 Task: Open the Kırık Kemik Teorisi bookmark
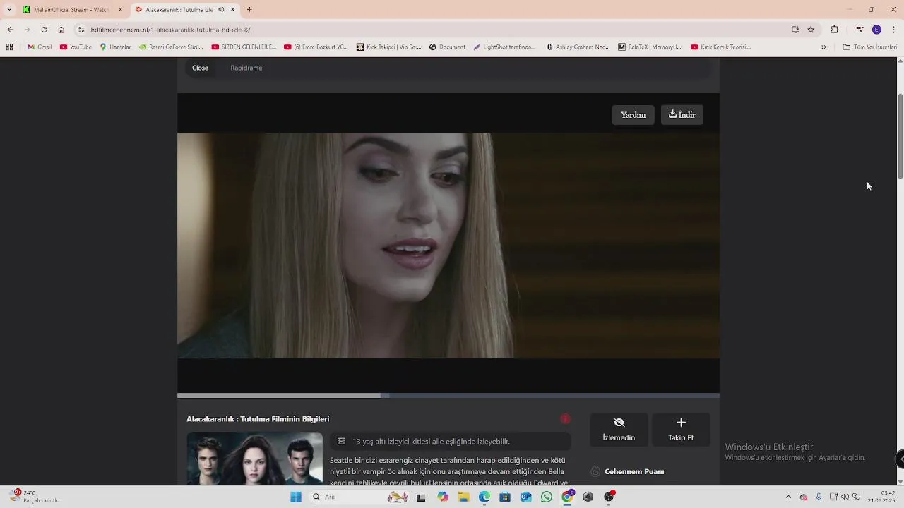point(720,47)
